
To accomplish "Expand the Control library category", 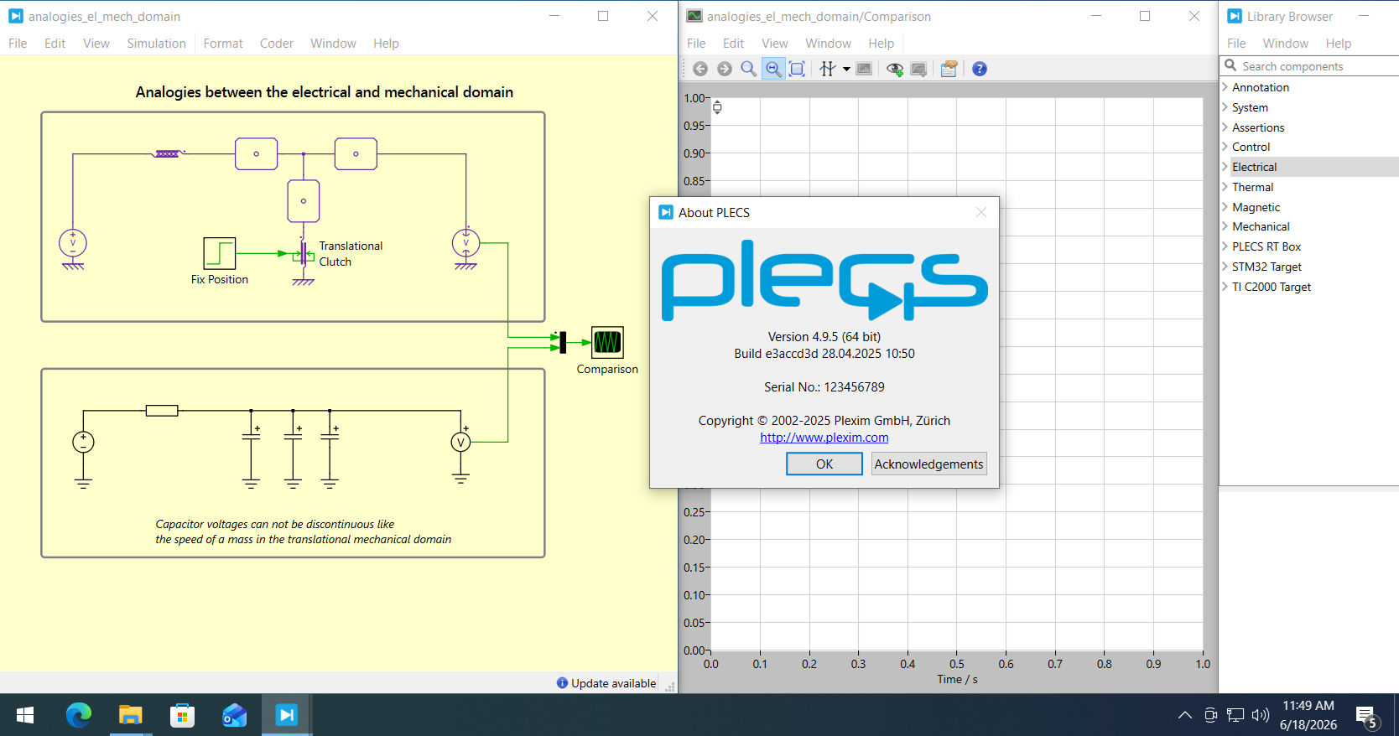I will click(x=1225, y=147).
